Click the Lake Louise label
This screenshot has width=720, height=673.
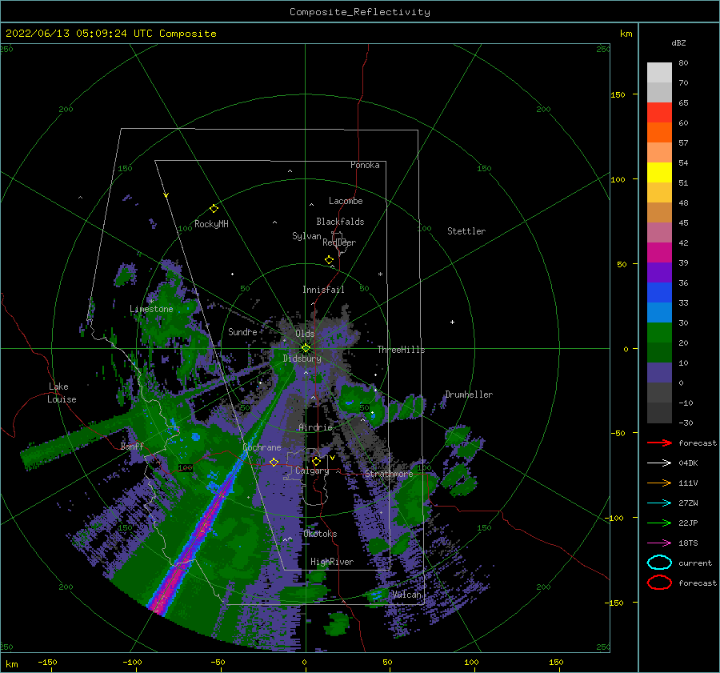point(62,393)
